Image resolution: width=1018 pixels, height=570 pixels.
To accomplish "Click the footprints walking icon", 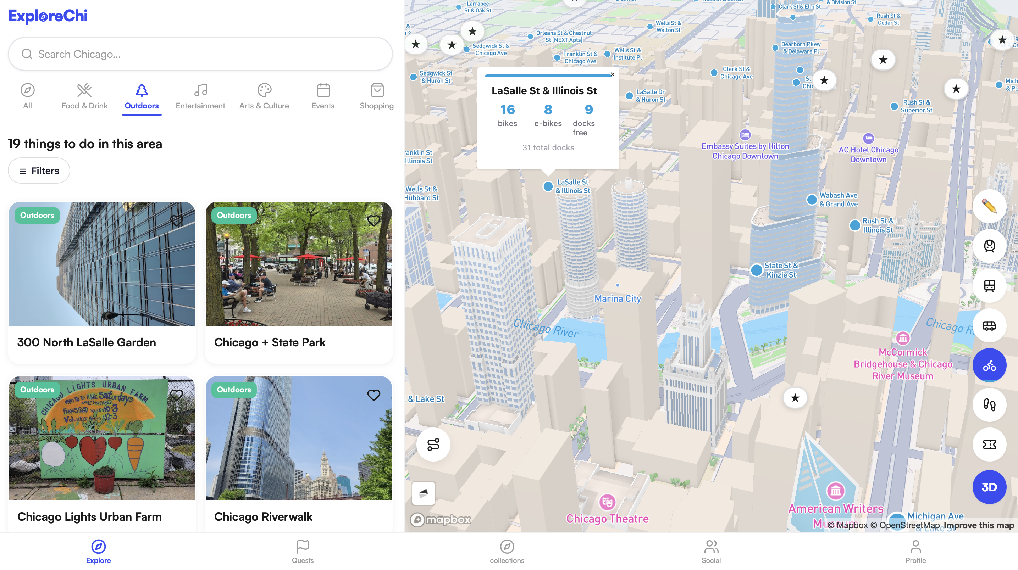I will coord(989,404).
